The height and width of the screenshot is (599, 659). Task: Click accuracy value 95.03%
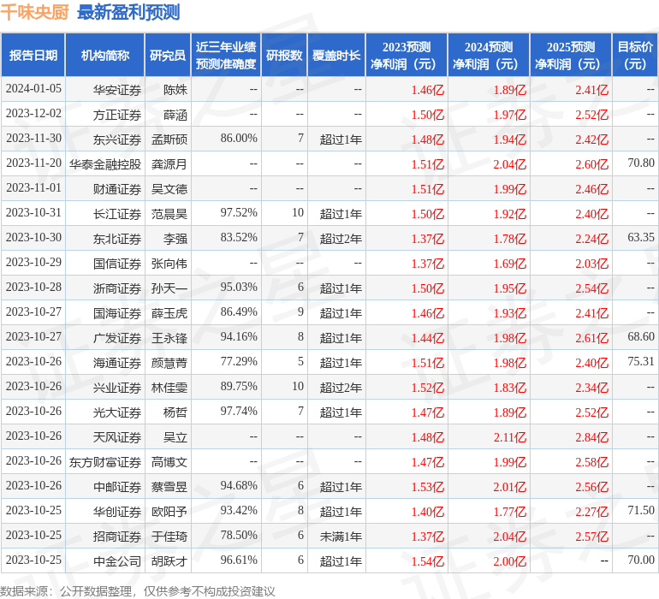pyautogui.click(x=239, y=287)
